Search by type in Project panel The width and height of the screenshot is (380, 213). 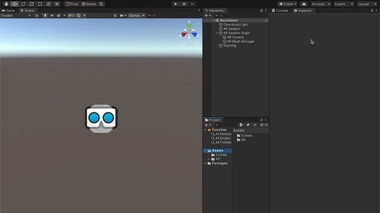tap(241, 125)
